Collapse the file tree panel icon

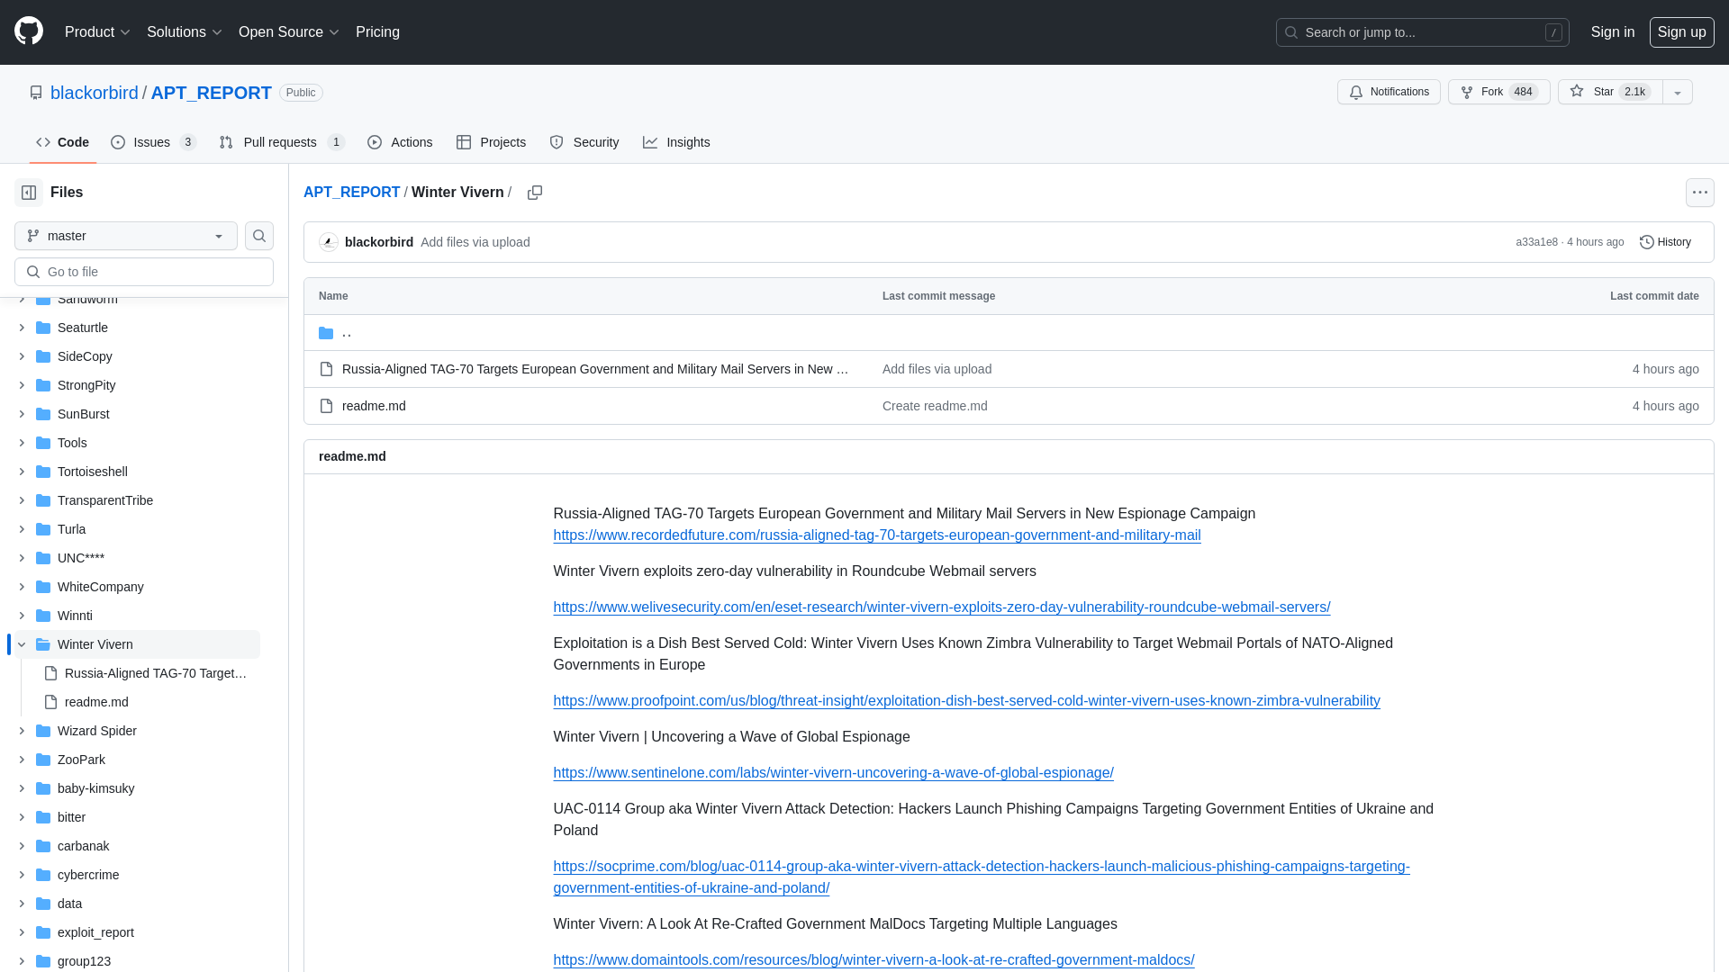coord(29,193)
